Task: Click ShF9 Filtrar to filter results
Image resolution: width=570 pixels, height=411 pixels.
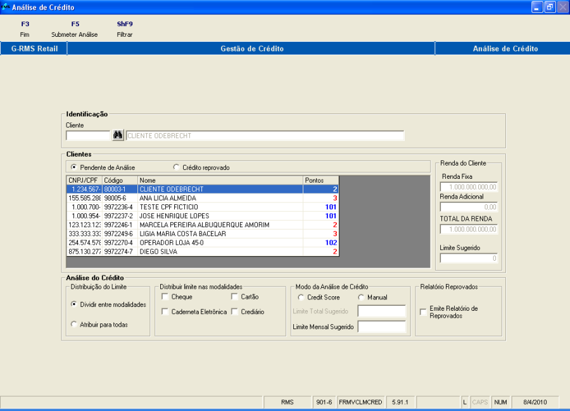Action: 124,29
